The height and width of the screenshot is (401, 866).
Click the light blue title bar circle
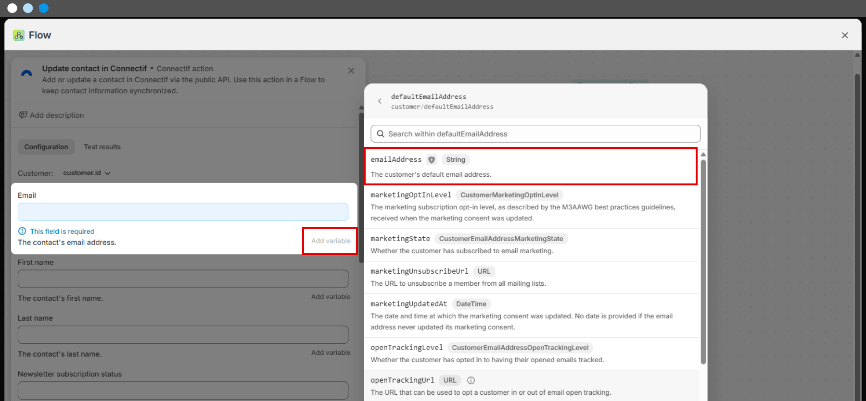tap(28, 8)
